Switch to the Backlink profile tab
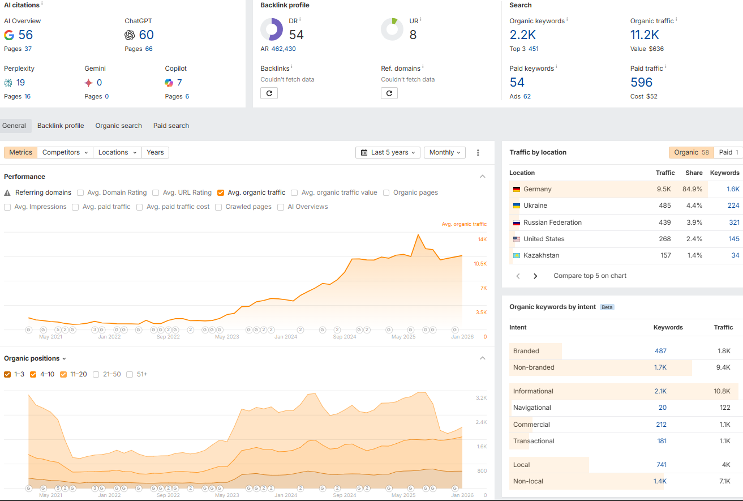The image size is (743, 501). [61, 126]
